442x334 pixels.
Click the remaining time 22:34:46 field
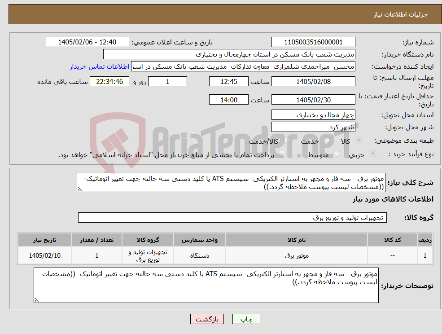(109, 82)
